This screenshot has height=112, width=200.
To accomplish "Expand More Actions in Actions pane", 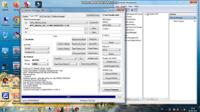I will coord(182,21).
